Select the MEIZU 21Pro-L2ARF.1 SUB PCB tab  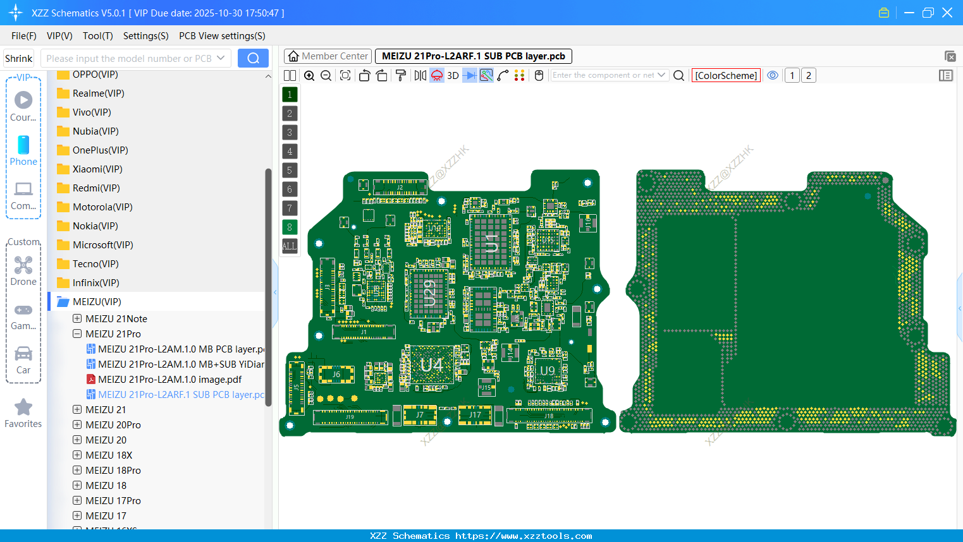pos(474,56)
